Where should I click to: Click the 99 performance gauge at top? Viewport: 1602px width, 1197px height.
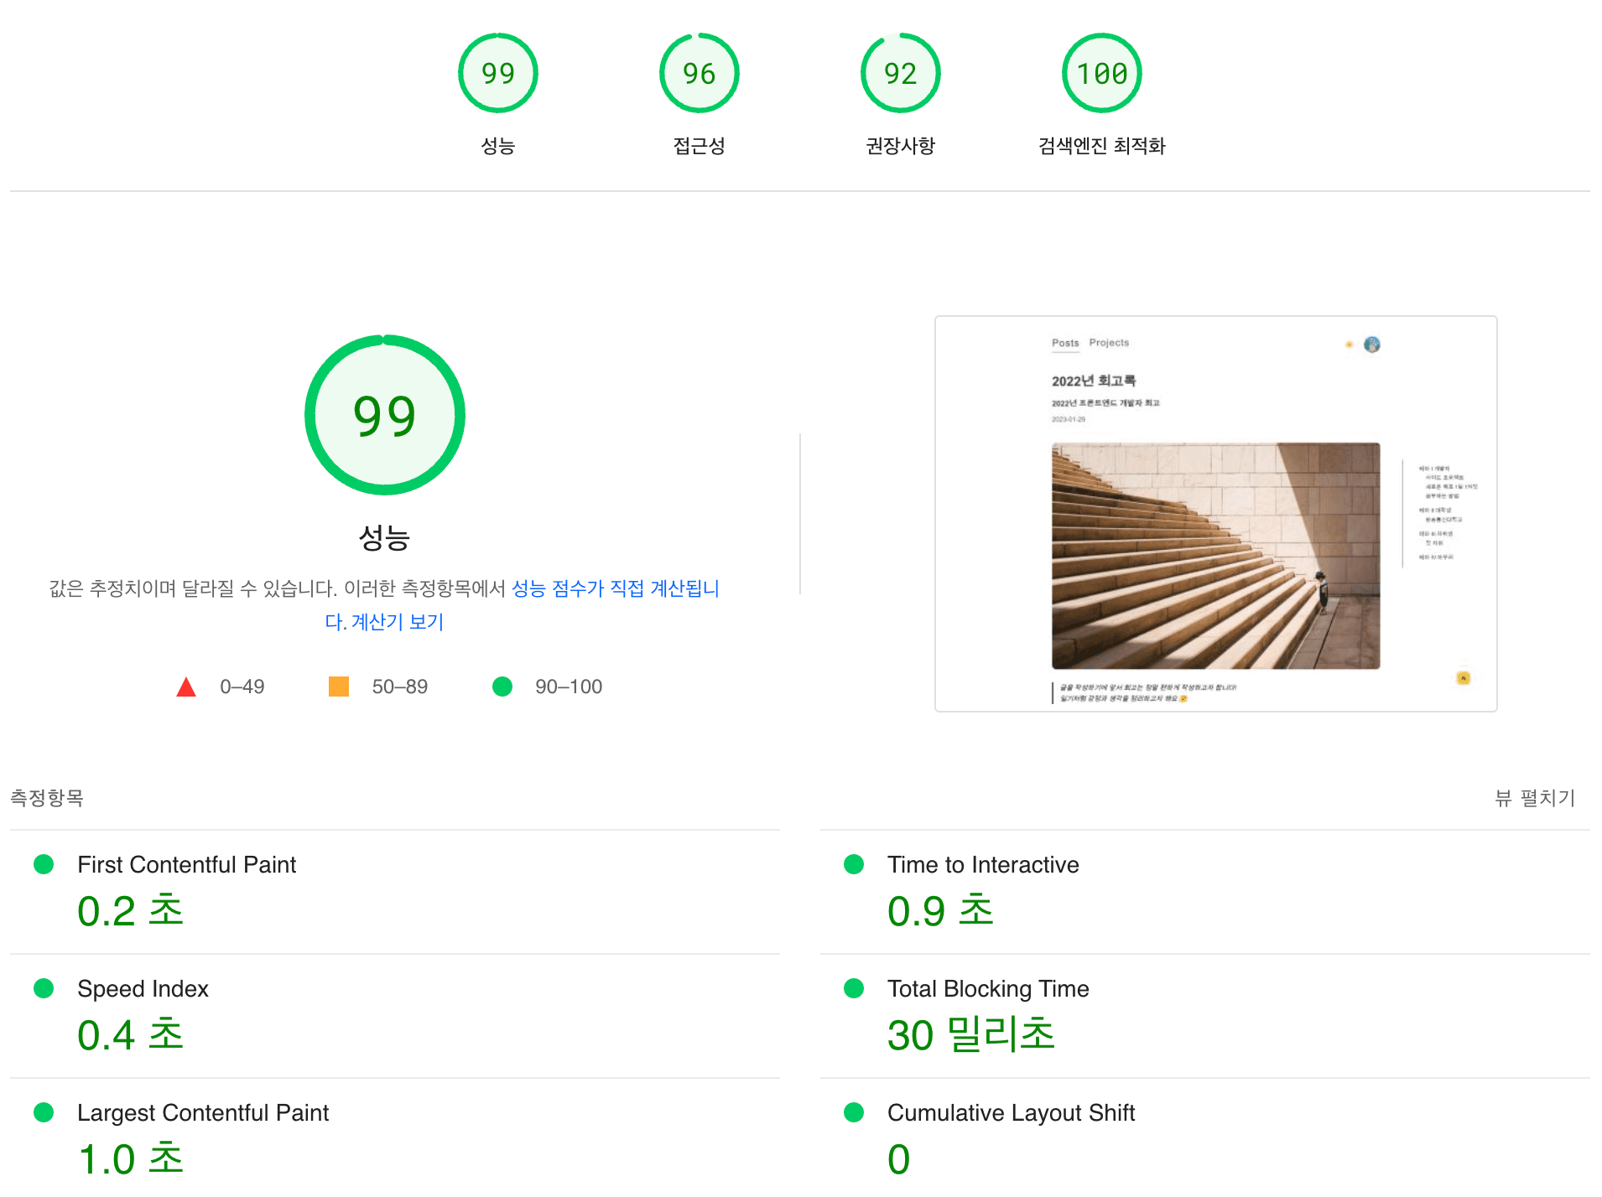[497, 73]
